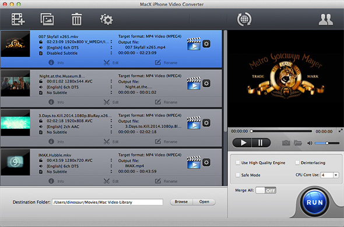Edit the Night.at.the.Museum video
This screenshot has width=344, height=227.
(x=111, y=102)
